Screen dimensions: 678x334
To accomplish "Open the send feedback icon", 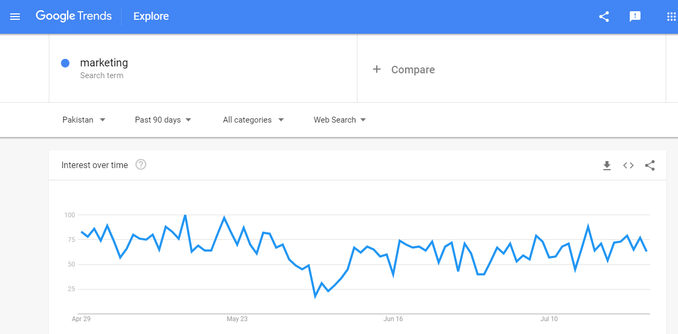I will click(x=635, y=17).
